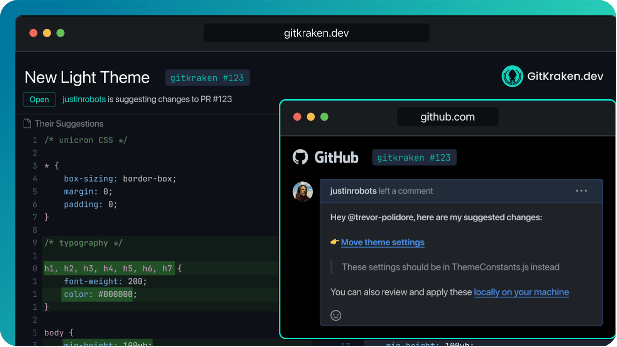Open the Move theme settings link
Image resolution: width=617 pixels, height=347 pixels.
coord(383,242)
